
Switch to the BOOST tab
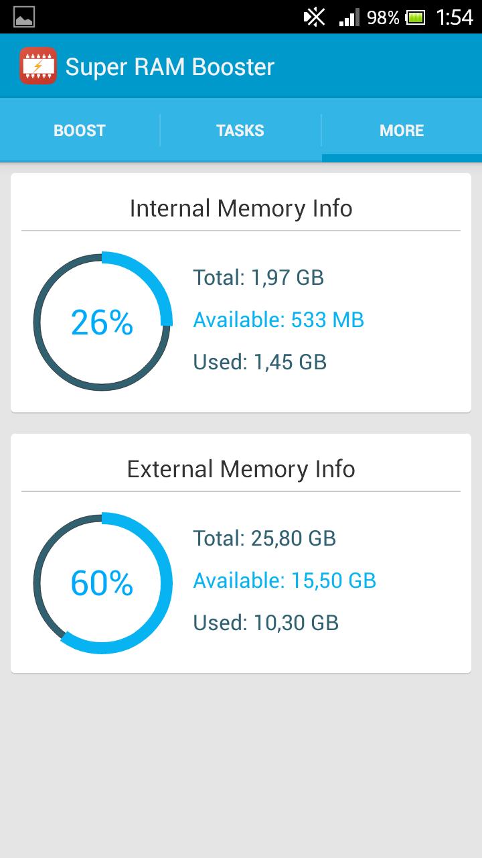tap(79, 130)
